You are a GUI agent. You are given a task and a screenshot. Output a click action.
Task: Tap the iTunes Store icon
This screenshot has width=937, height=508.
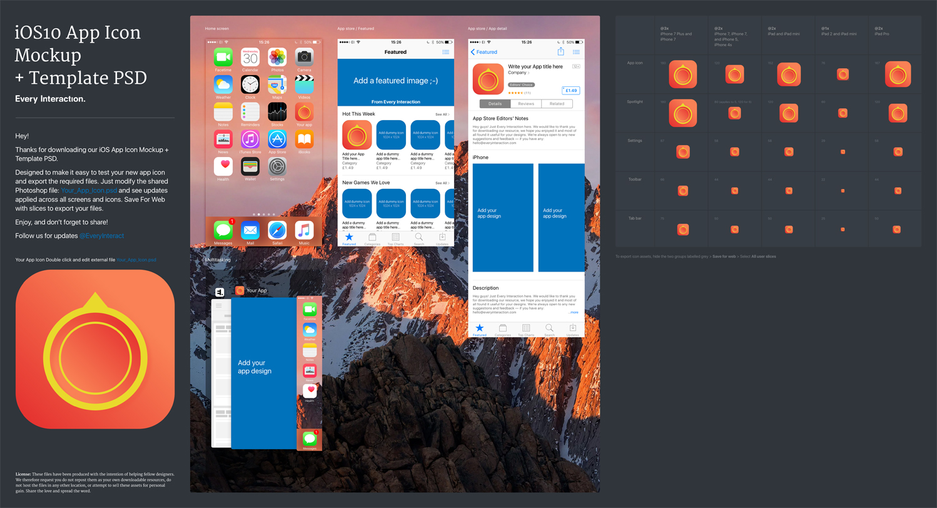click(x=250, y=139)
